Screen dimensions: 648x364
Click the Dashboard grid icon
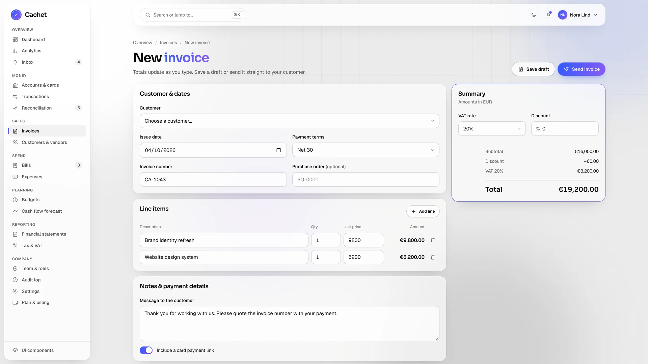[x=15, y=39]
